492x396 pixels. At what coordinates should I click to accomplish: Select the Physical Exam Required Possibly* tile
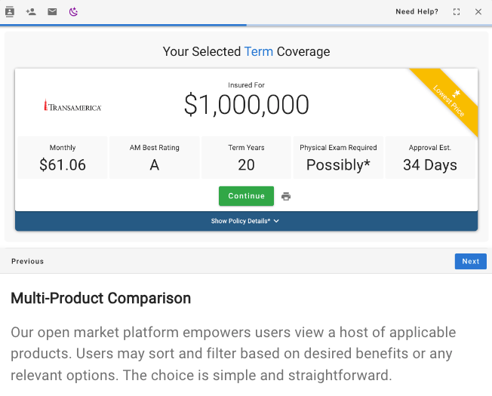(x=338, y=158)
